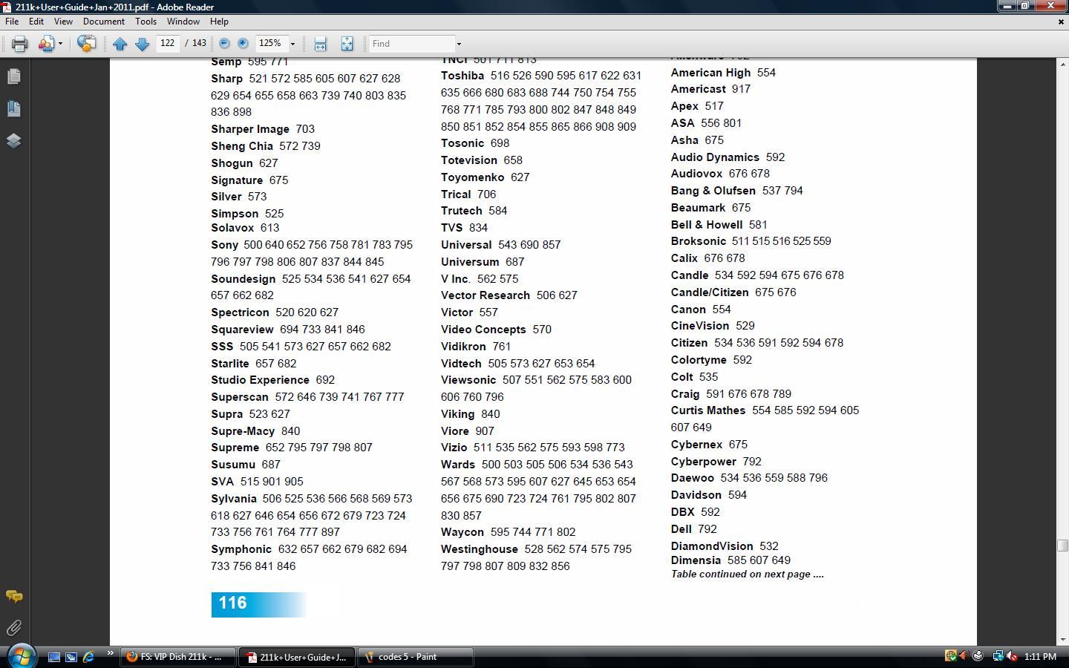Screen dimensions: 1069x668
Task: Expand quick launch overflow chevron
Action: point(110,654)
